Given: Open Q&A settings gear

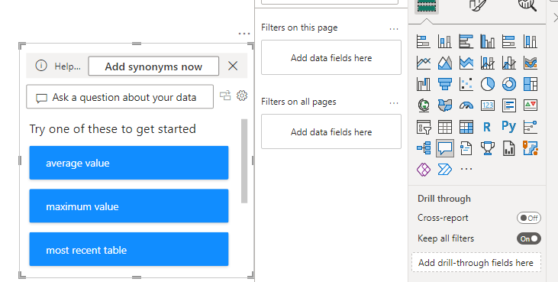Looking at the screenshot, I should pos(242,96).
